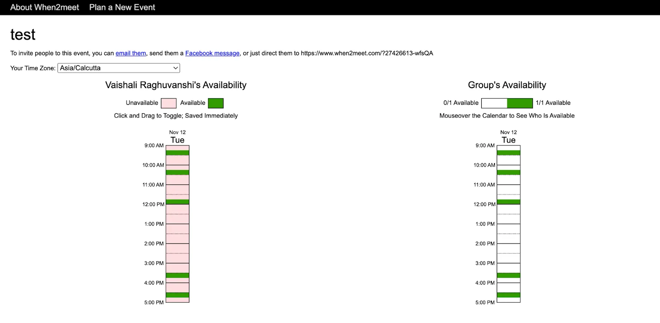This screenshot has width=660, height=323.
Task: Click the '5:00 PM' label beside Group's grid
Action: 485,302
